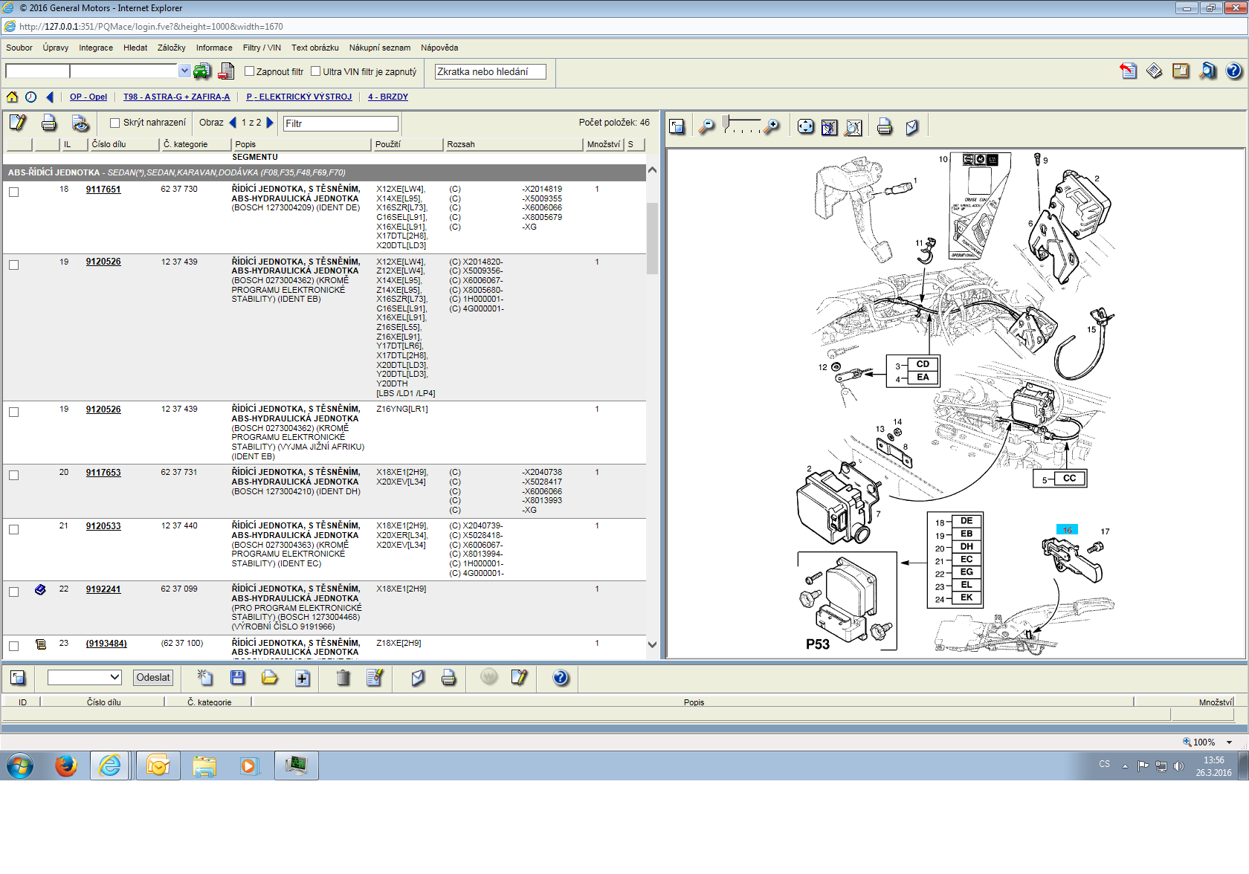Viewport: 1249px width, 874px height.
Task: Save the shopping list with floppy icon
Action: point(238,678)
